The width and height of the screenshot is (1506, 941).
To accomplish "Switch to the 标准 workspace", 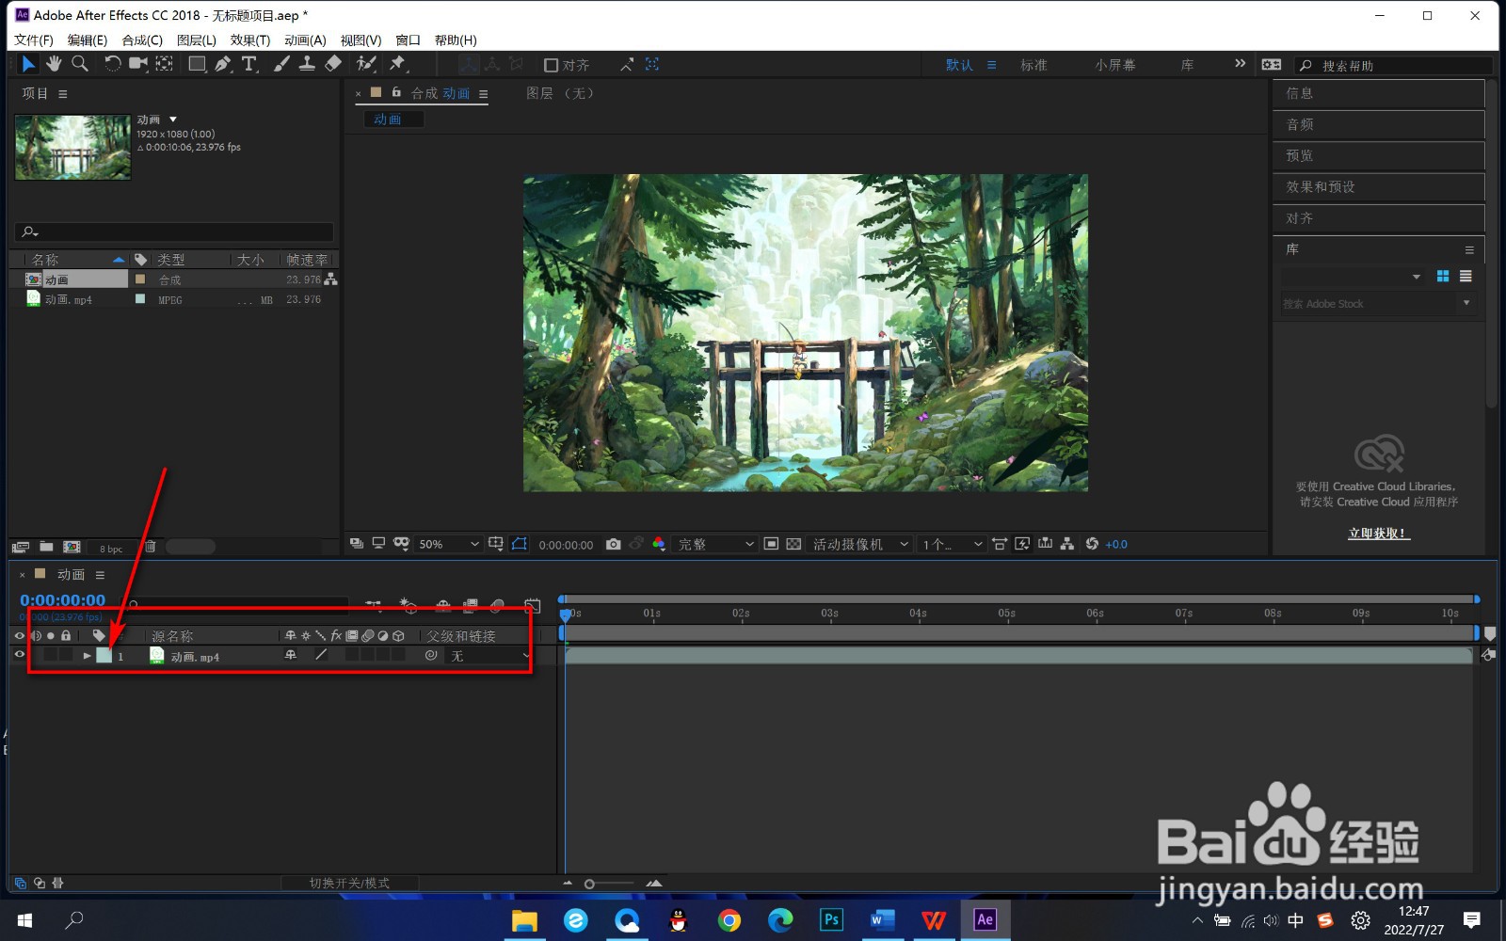I will click(1033, 65).
